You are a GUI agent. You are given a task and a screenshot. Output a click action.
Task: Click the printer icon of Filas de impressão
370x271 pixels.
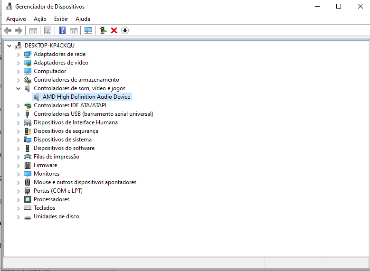click(28, 157)
